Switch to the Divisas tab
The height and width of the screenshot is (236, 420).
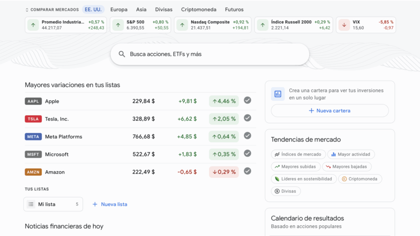164,10
